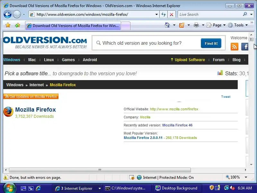Select the Download Old Versions of Mozilla Firefox tab

[x=73, y=26]
